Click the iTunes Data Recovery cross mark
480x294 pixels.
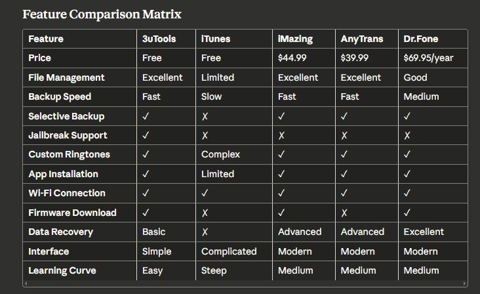coord(205,232)
